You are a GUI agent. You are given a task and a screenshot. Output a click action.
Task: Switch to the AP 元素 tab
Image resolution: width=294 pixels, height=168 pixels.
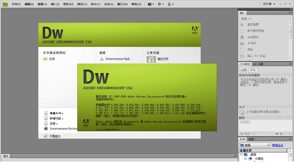258,64
